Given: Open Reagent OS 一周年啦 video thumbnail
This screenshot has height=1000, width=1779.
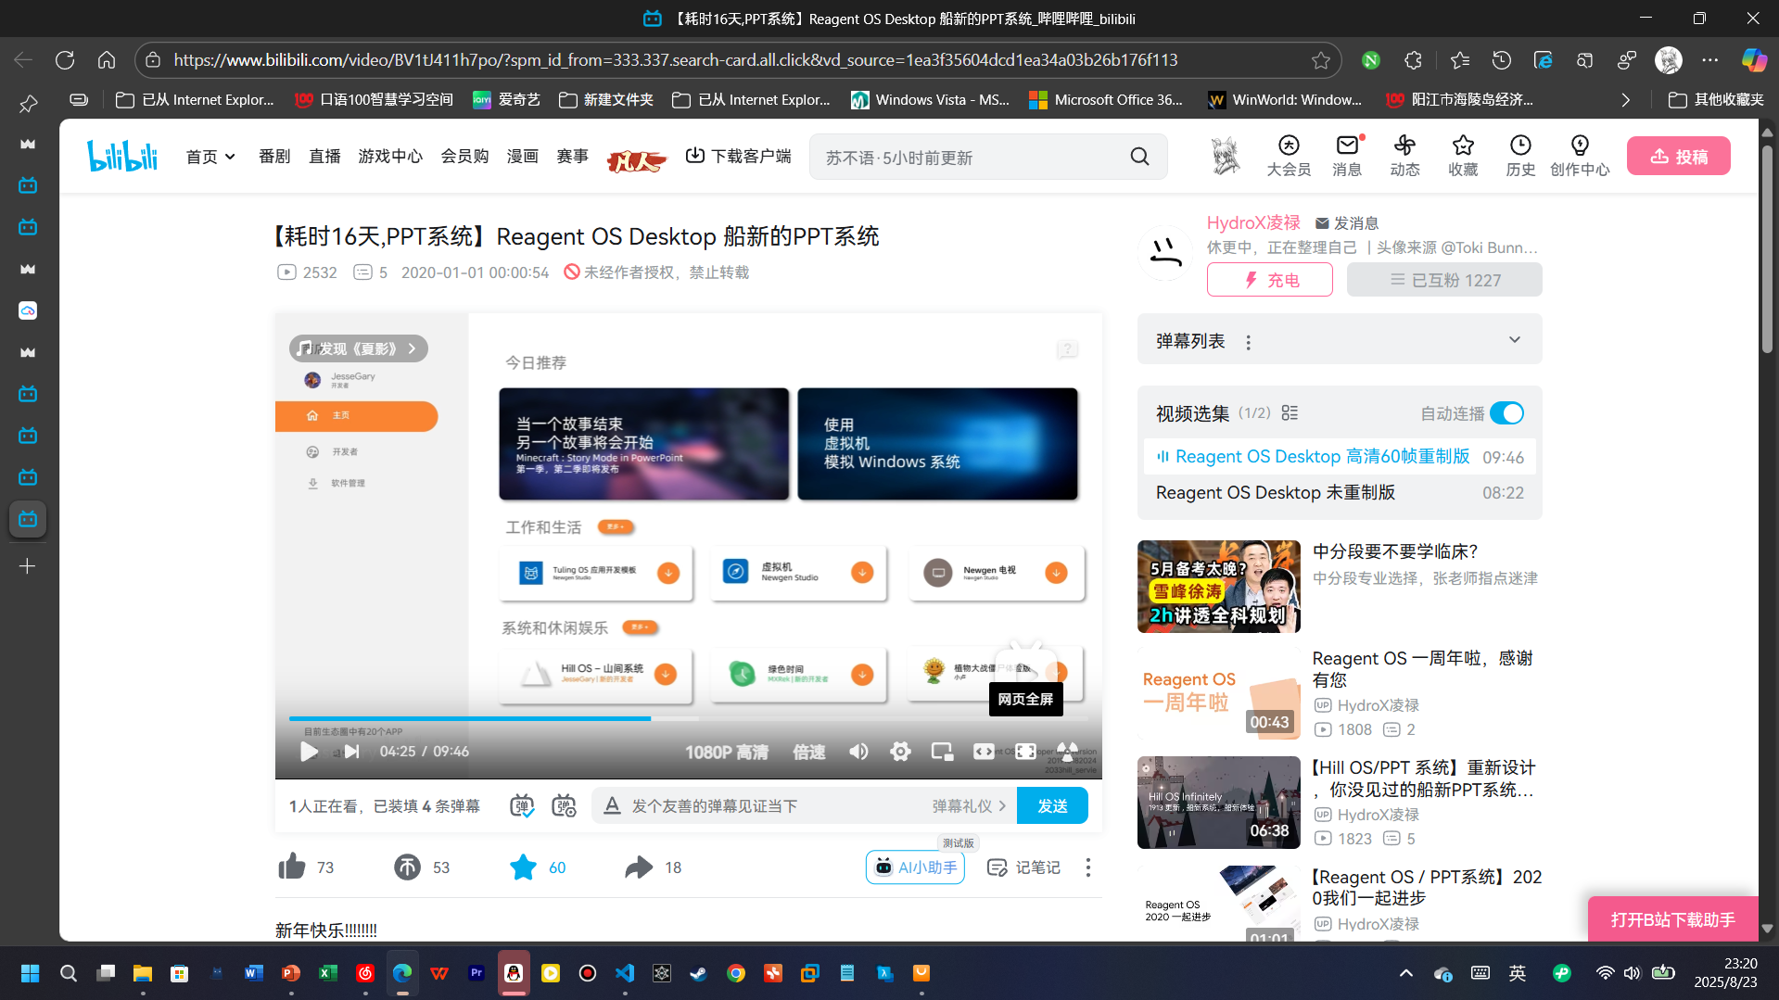Looking at the screenshot, I should click(1218, 693).
